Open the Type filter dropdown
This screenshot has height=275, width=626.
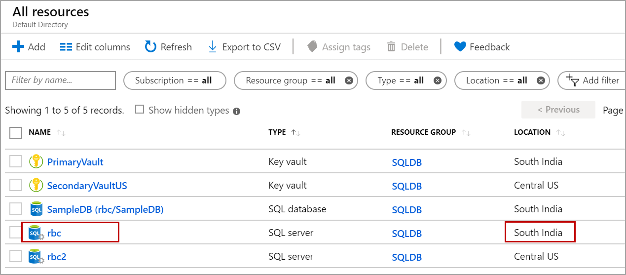(x=400, y=80)
